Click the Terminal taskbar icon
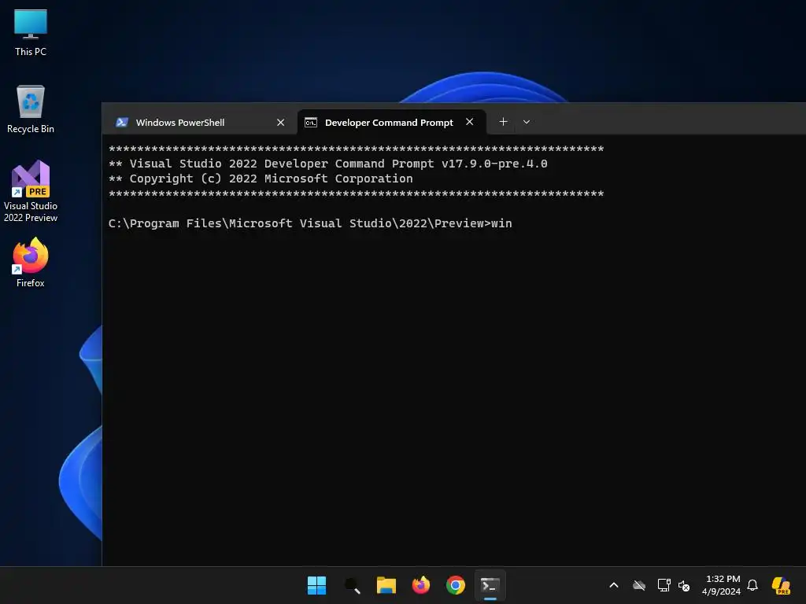 click(x=490, y=585)
